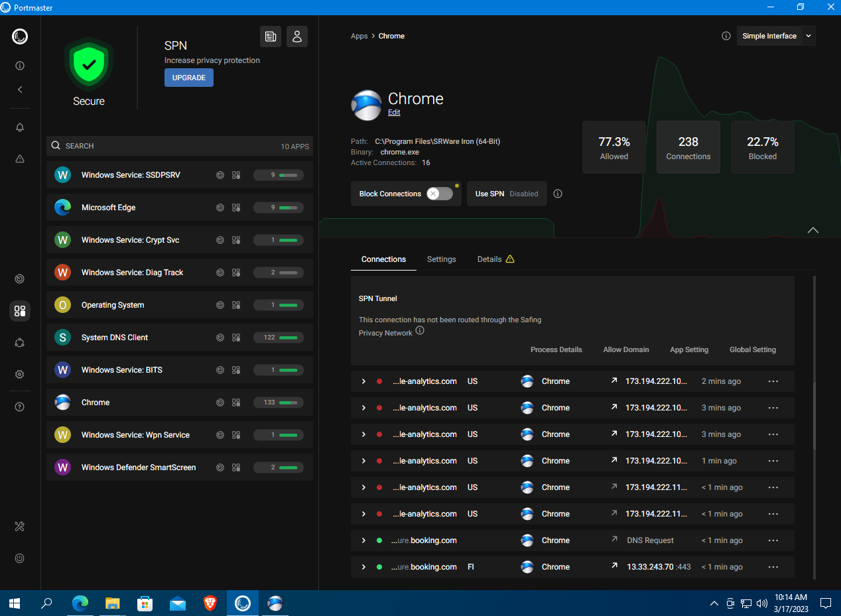The image size is (841, 616).
Task: Switch to the Details tab
Action: 495,259
